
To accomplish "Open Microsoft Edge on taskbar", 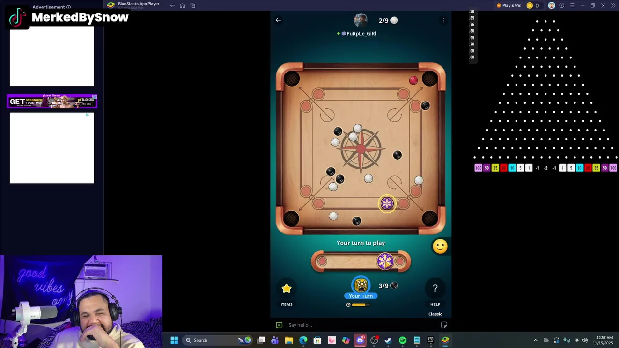I will coord(303,340).
